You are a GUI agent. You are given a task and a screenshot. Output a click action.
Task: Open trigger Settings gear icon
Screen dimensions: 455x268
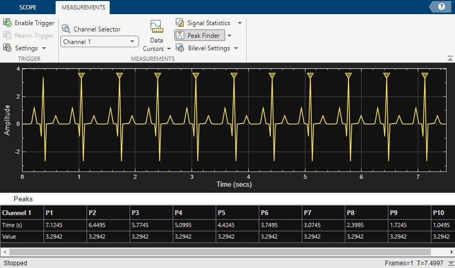pos(7,48)
